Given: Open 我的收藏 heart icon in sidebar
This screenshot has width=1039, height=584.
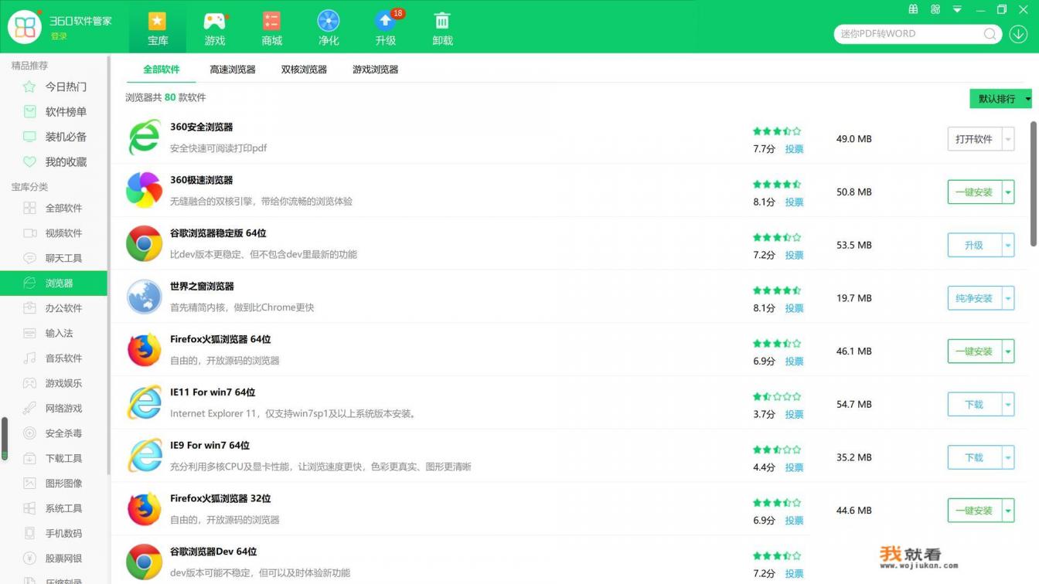Looking at the screenshot, I should pos(27,161).
